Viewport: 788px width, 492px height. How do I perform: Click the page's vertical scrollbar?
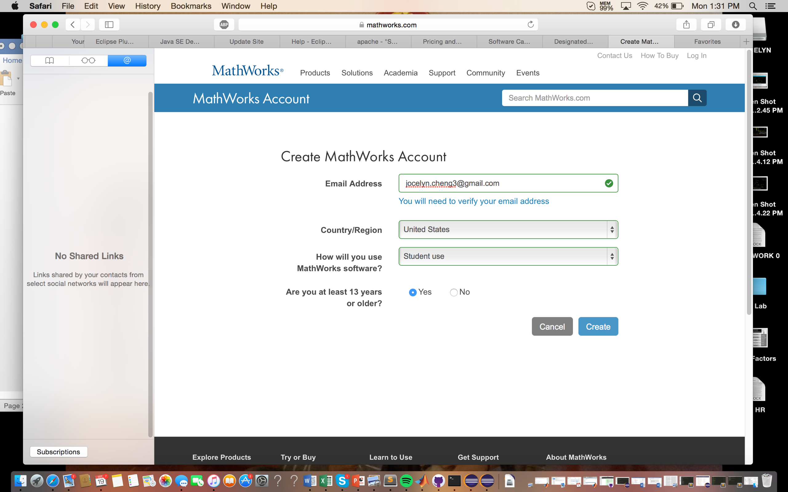749,182
